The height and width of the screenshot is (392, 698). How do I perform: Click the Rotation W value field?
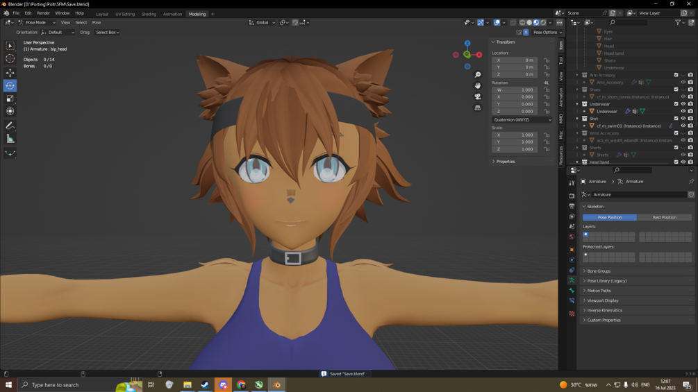click(515, 90)
